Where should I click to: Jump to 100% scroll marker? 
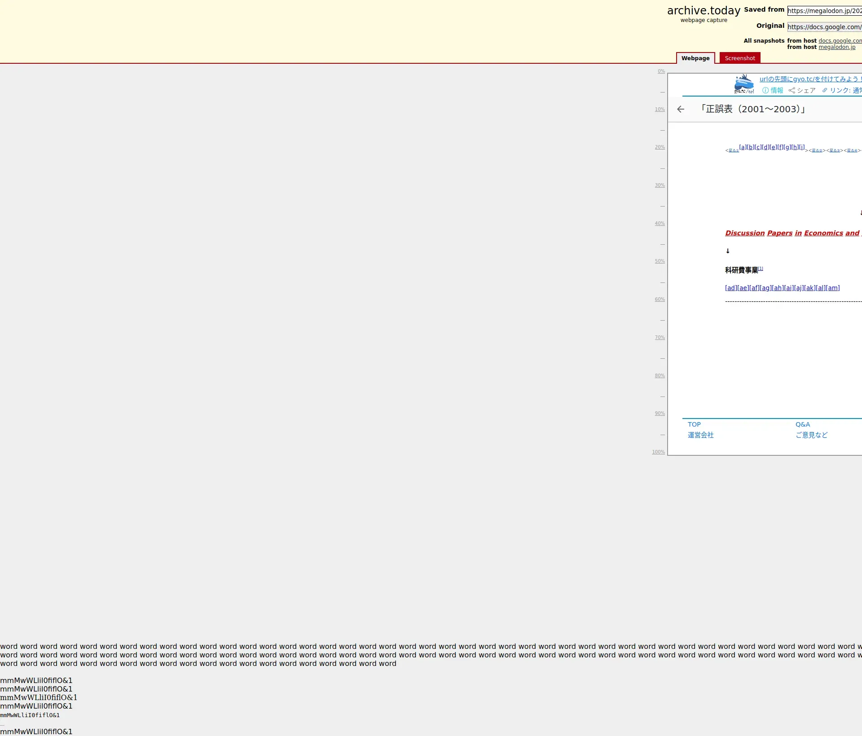pos(658,452)
